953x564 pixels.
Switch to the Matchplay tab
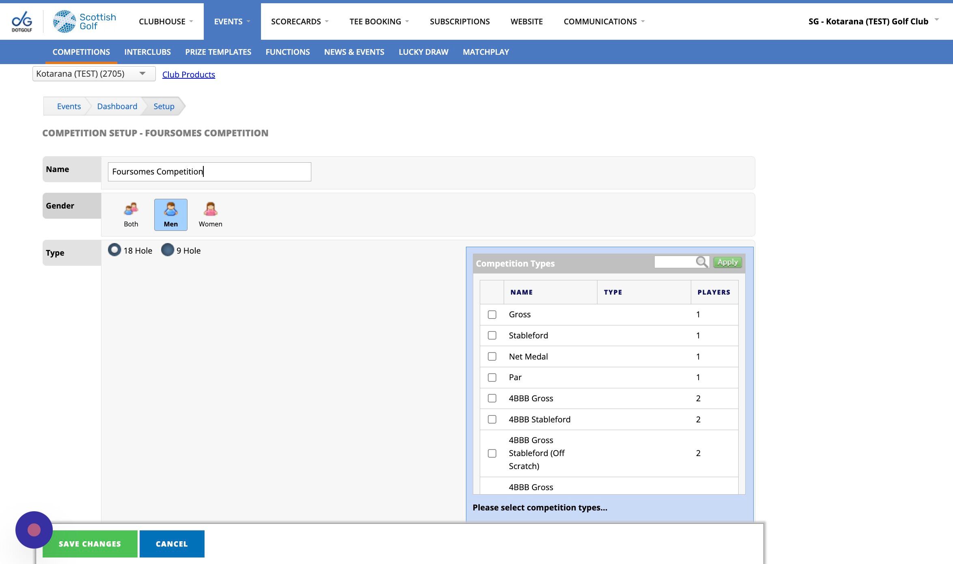486,52
